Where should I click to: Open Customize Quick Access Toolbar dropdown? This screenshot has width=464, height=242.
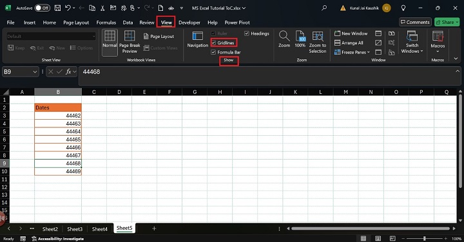[182, 8]
